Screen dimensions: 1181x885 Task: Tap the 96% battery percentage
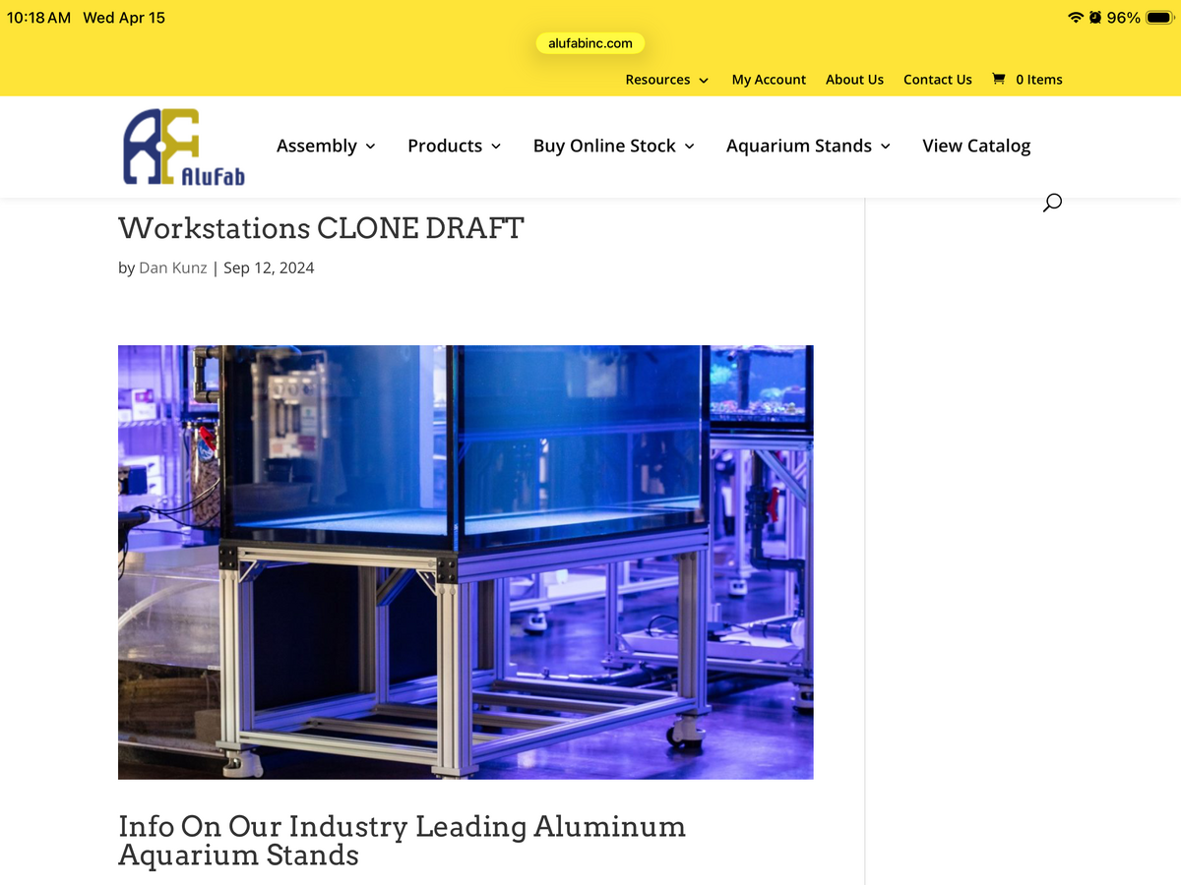click(x=1124, y=18)
